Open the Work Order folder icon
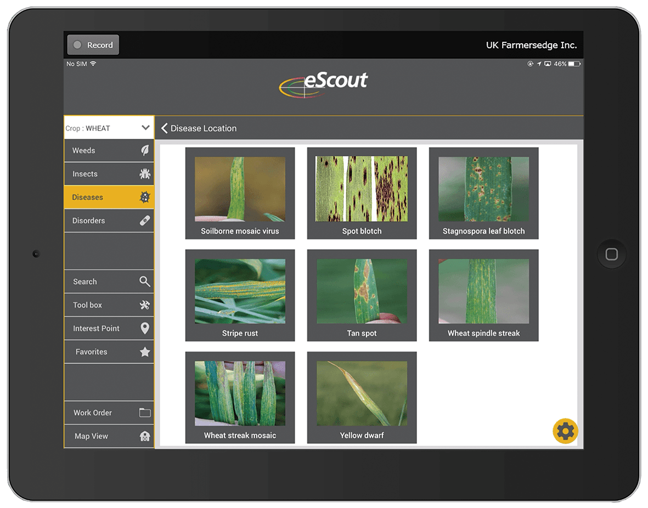 point(145,413)
